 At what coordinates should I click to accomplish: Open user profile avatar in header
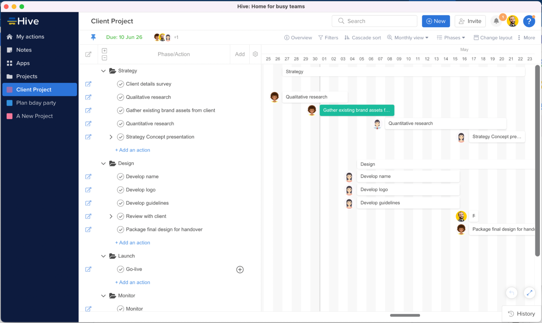click(513, 21)
